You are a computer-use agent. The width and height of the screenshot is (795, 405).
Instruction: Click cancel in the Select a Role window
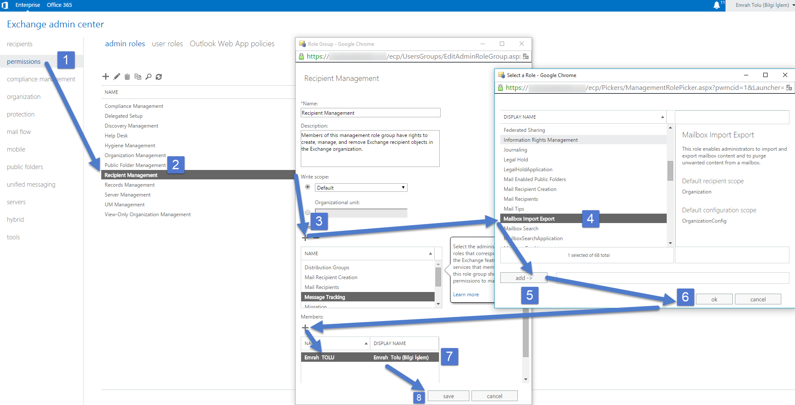(758, 299)
